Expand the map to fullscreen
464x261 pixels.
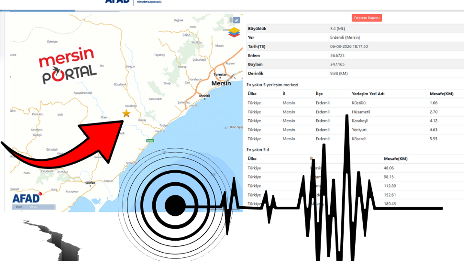pos(236,20)
